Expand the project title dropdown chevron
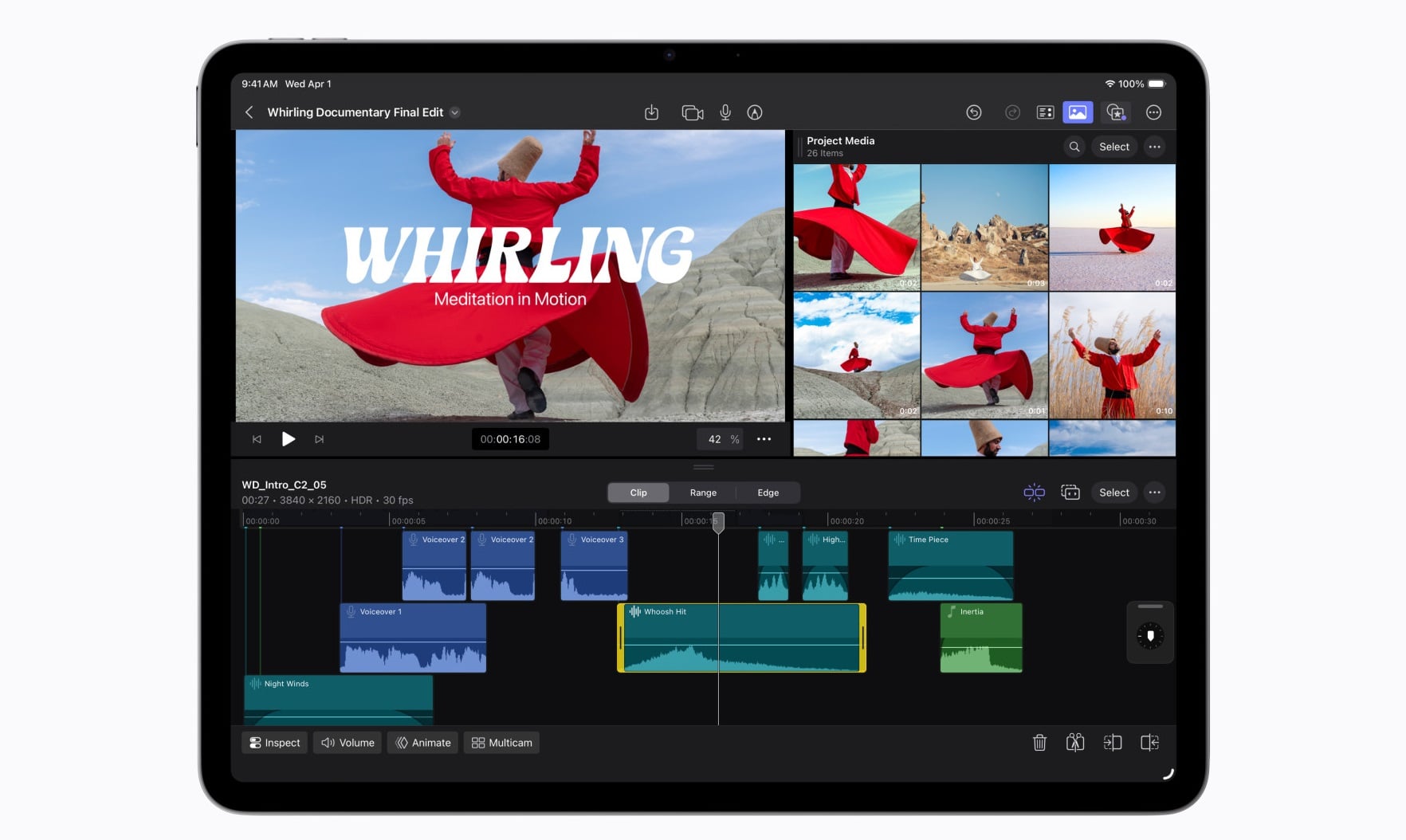 455,112
